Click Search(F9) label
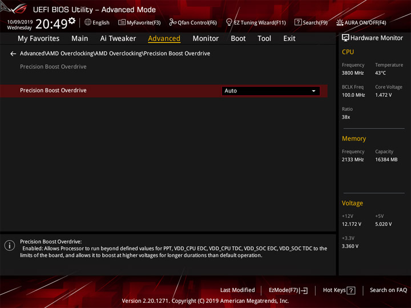 [315, 22]
